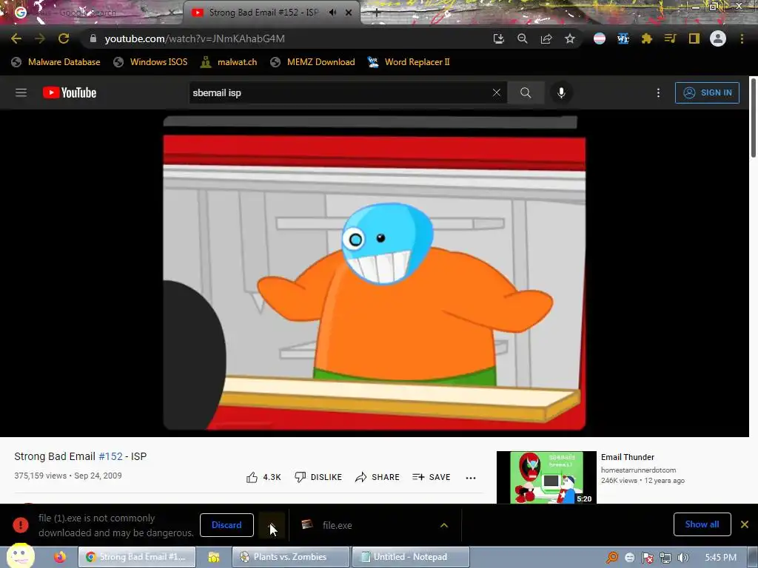Open the Extensions puzzle piece menu
This screenshot has height=568, width=758.
[647, 38]
